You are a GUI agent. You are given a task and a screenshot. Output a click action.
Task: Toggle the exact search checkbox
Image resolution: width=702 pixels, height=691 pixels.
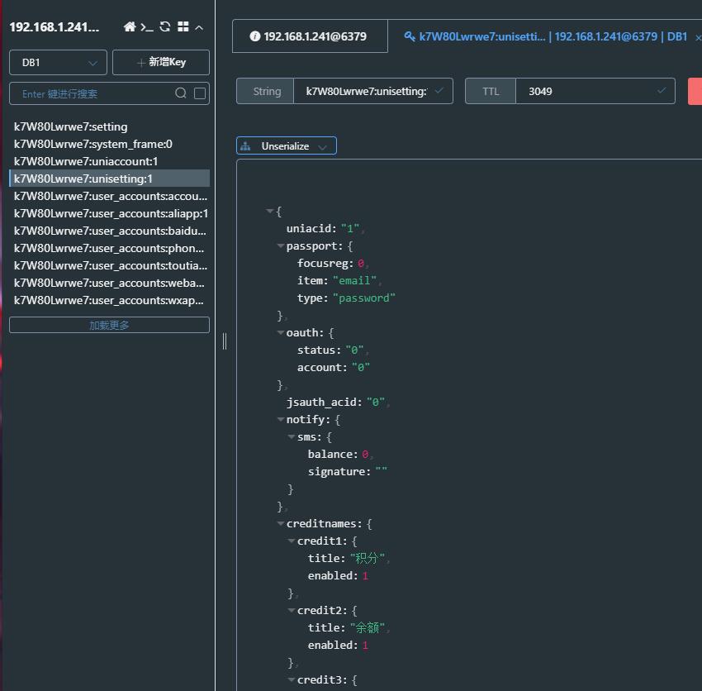click(200, 93)
